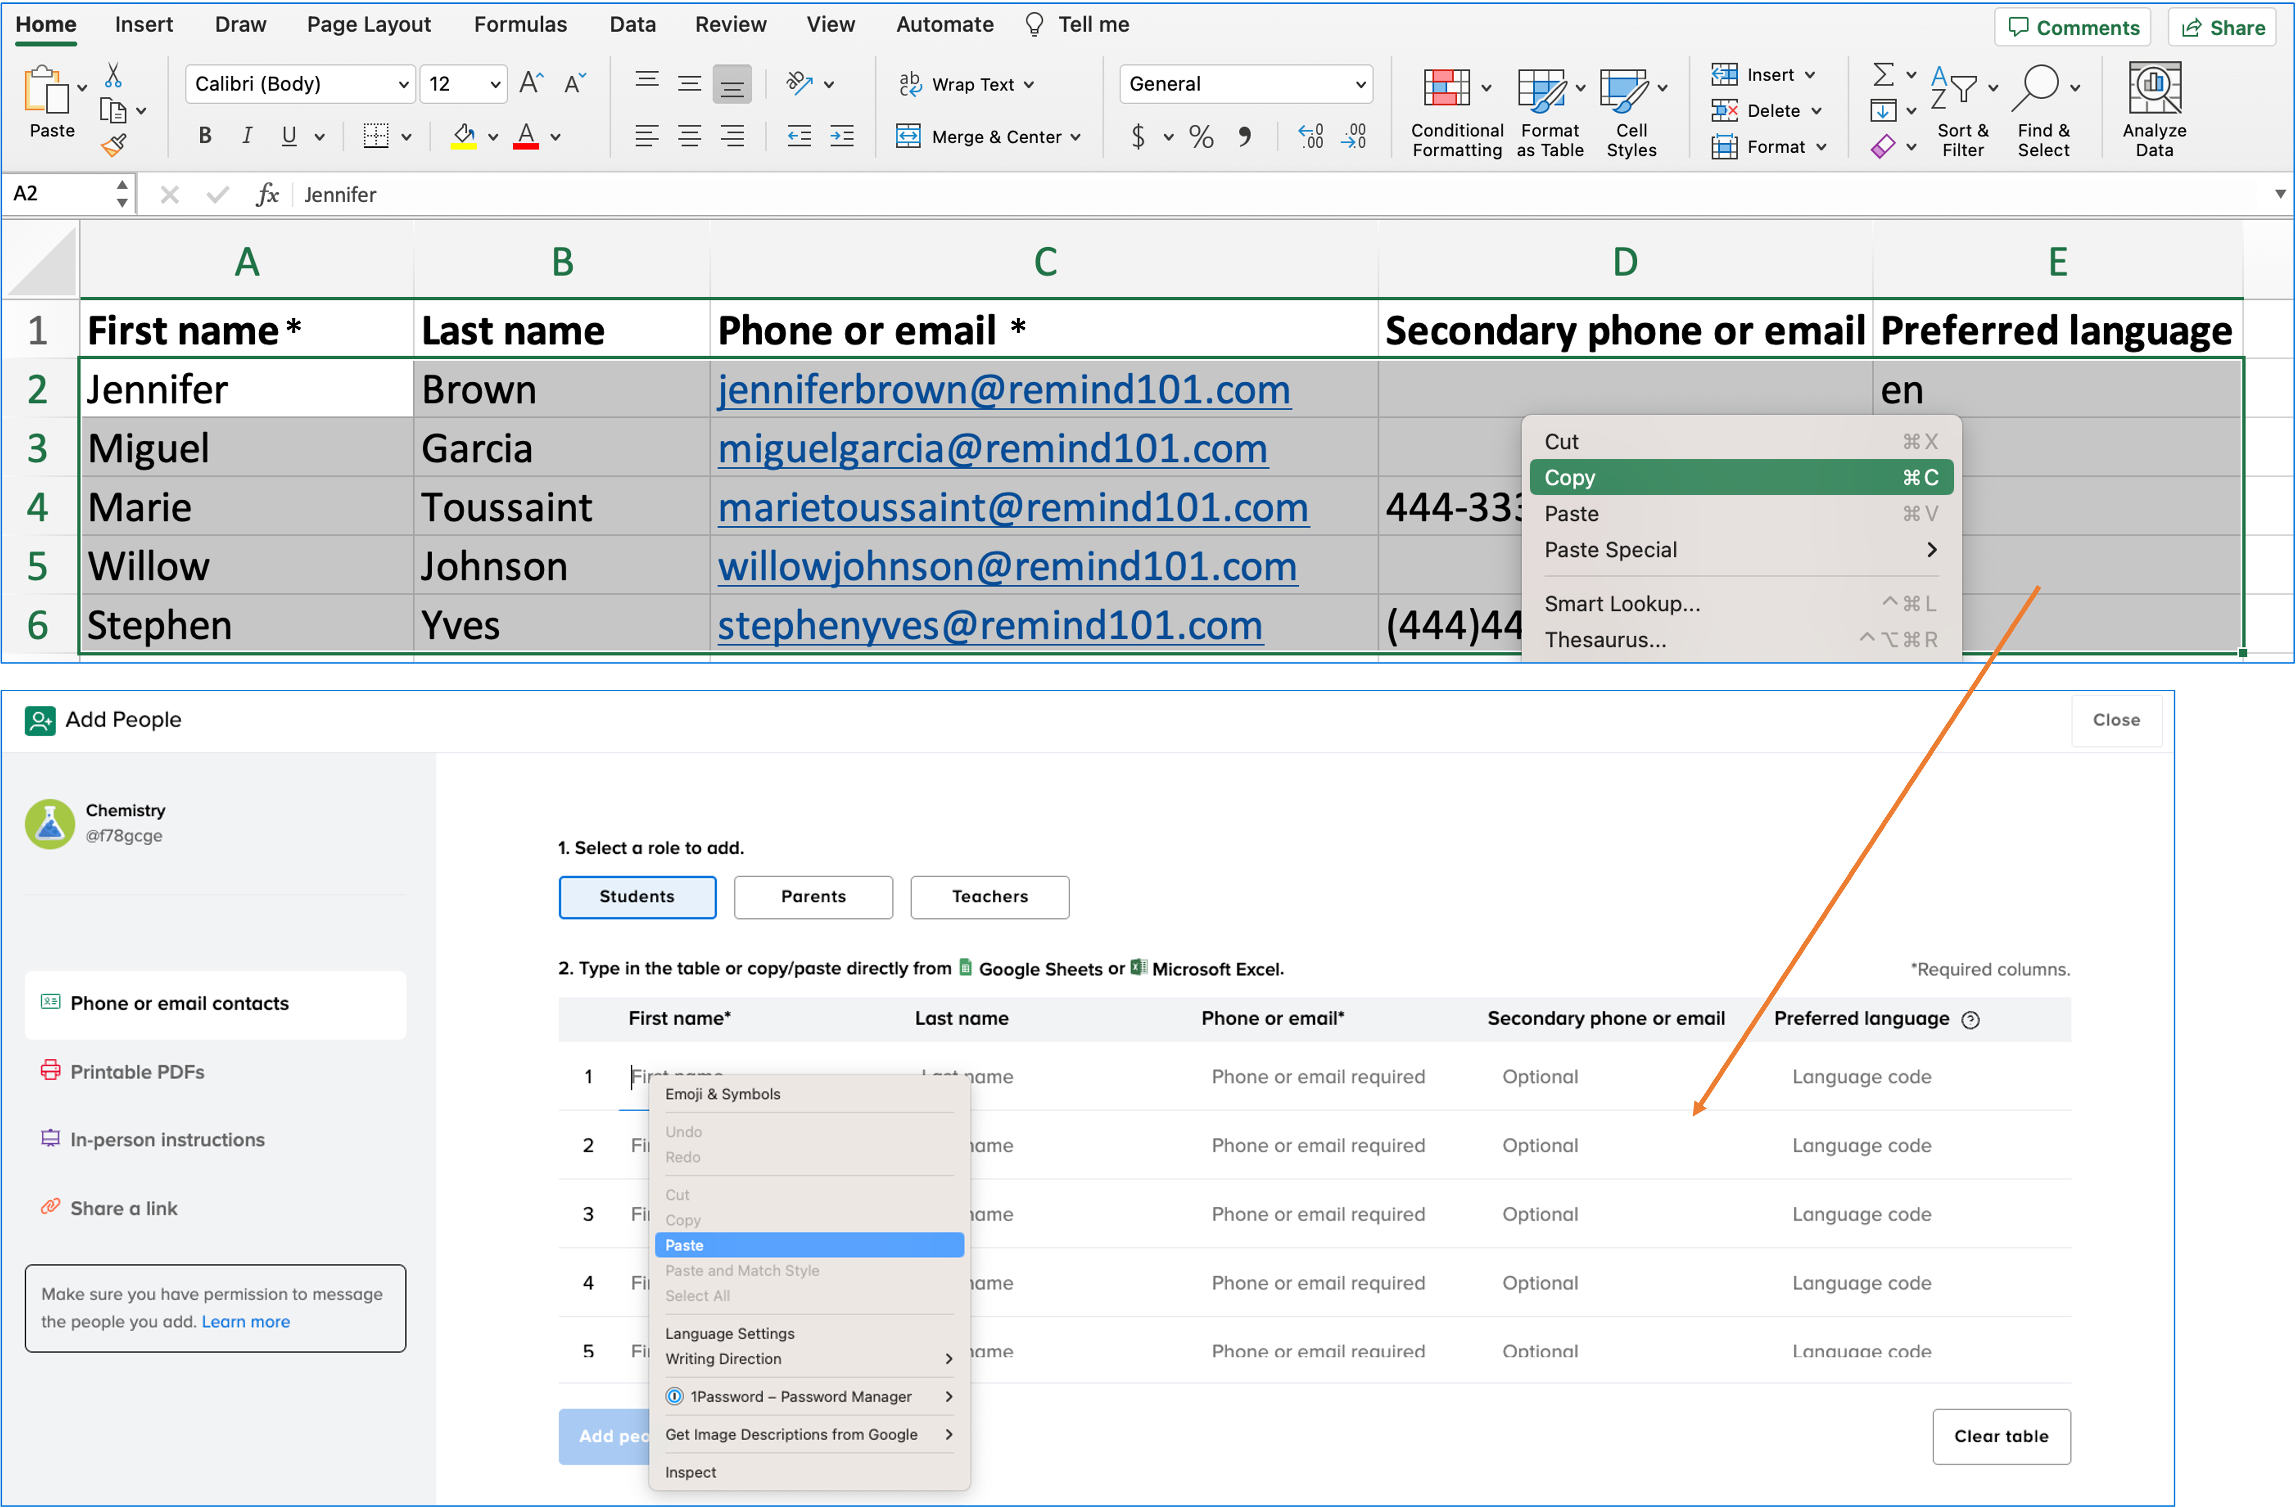Select the Parents role option
This screenshot has width=2296, height=1508.
pos(812,896)
